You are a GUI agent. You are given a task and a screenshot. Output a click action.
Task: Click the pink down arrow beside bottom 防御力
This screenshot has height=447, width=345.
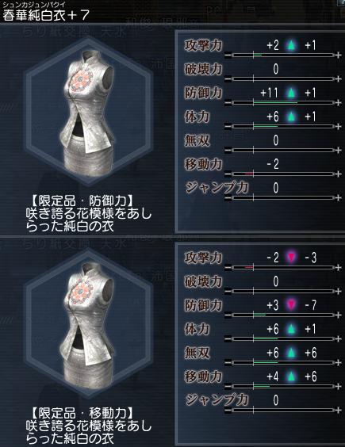tap(291, 305)
